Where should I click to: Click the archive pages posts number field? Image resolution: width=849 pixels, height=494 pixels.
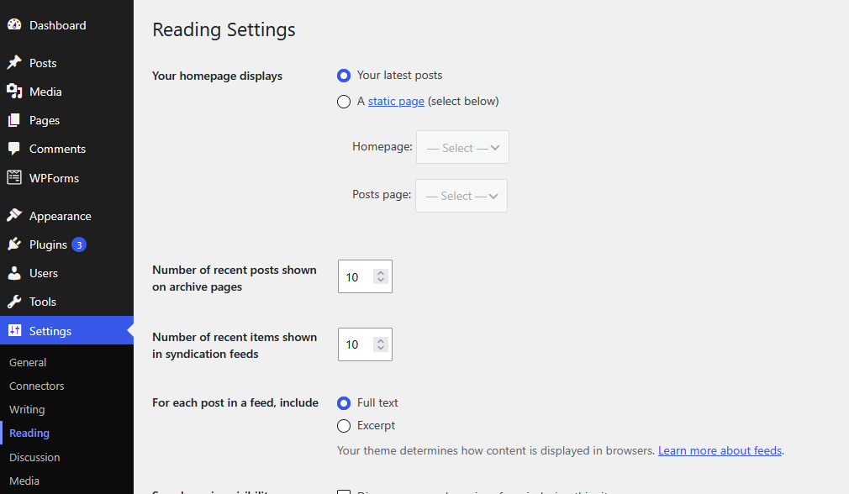pyautogui.click(x=365, y=276)
